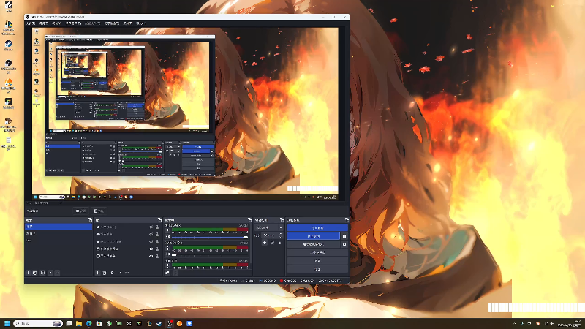Lock the second source in the list
The height and width of the screenshot is (329, 585).
pyautogui.click(x=157, y=234)
